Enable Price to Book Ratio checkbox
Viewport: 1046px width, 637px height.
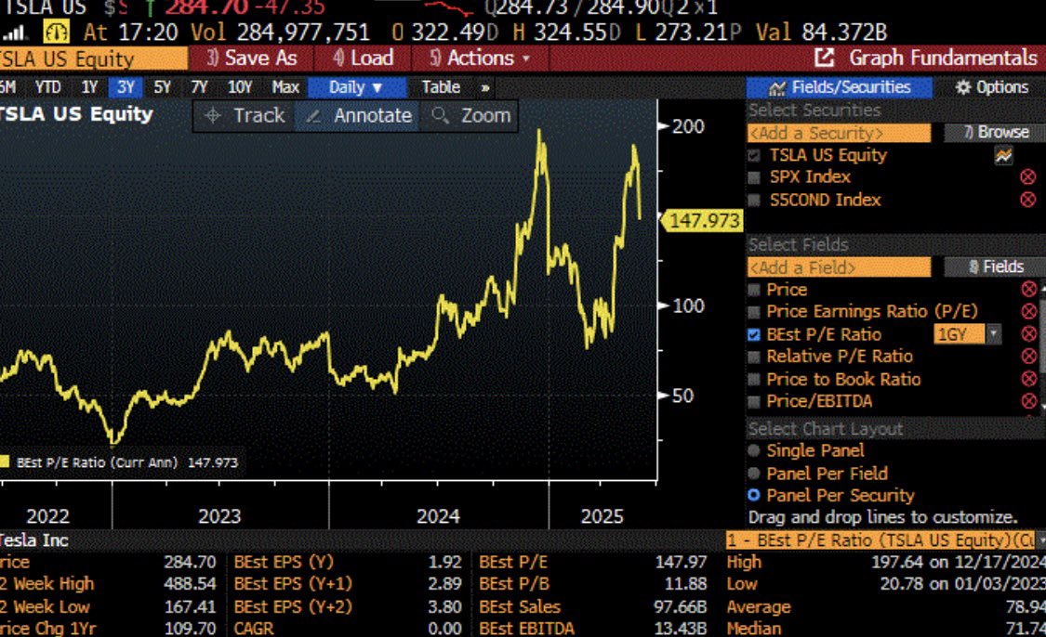[754, 379]
